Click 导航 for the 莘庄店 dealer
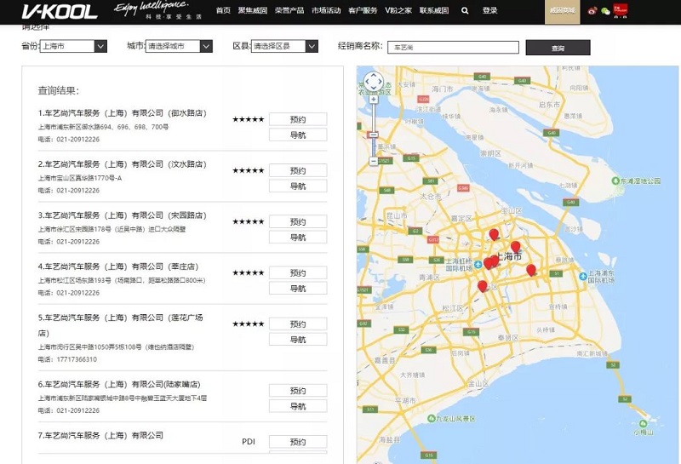 298,289
